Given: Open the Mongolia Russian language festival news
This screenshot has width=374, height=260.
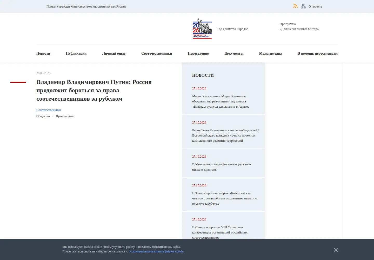Looking at the screenshot, I should point(222,167).
